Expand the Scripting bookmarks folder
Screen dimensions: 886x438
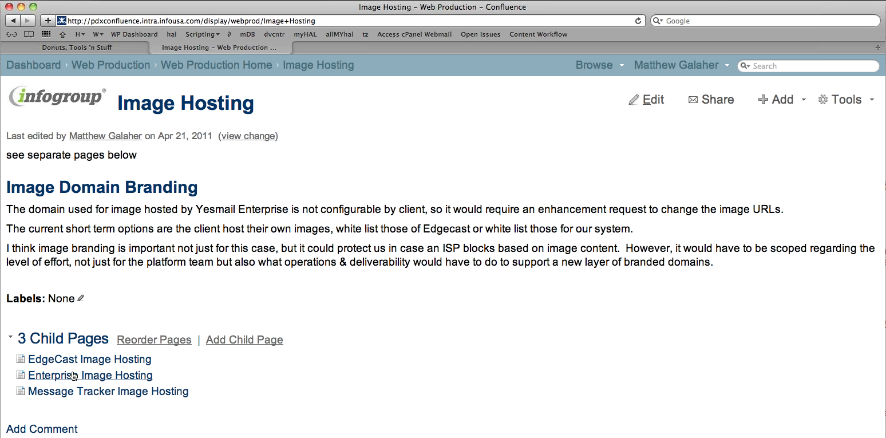click(202, 34)
